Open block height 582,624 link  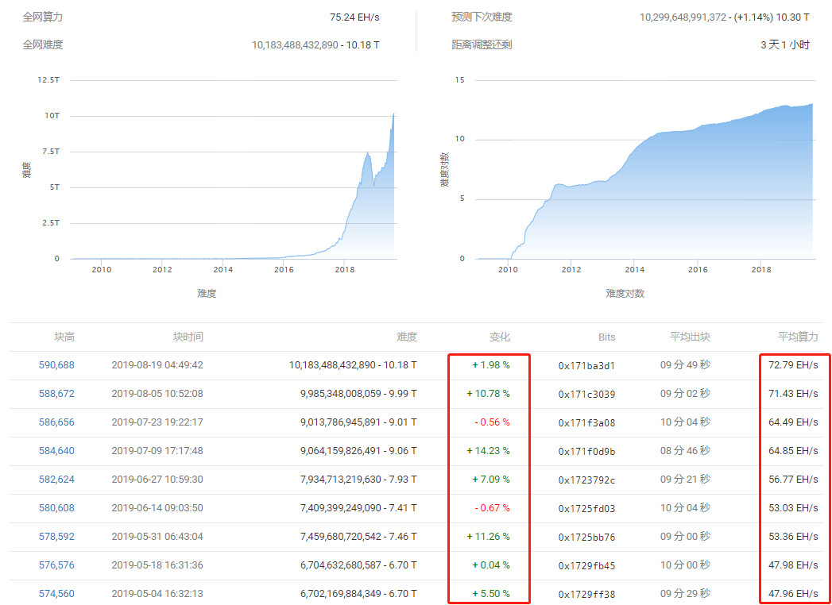[x=56, y=480]
